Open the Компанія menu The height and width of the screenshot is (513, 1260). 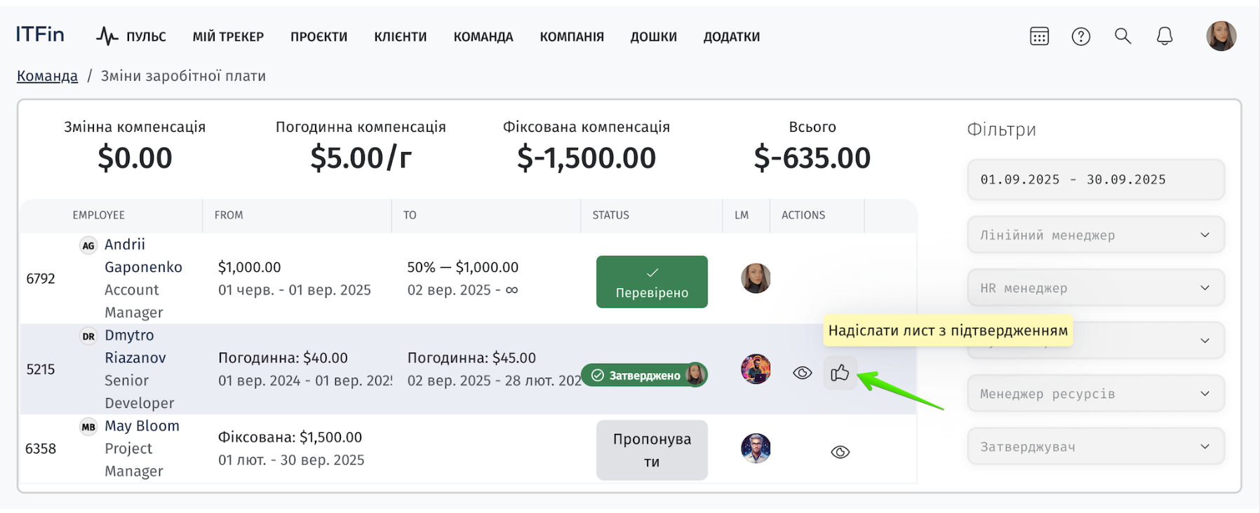click(572, 36)
